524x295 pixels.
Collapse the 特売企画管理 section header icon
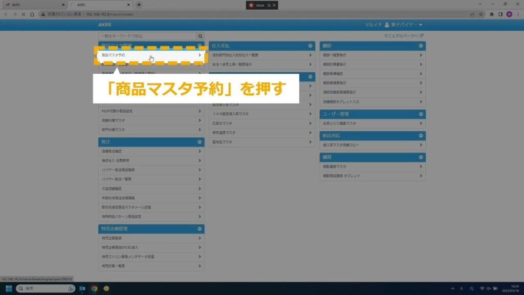[x=200, y=229]
